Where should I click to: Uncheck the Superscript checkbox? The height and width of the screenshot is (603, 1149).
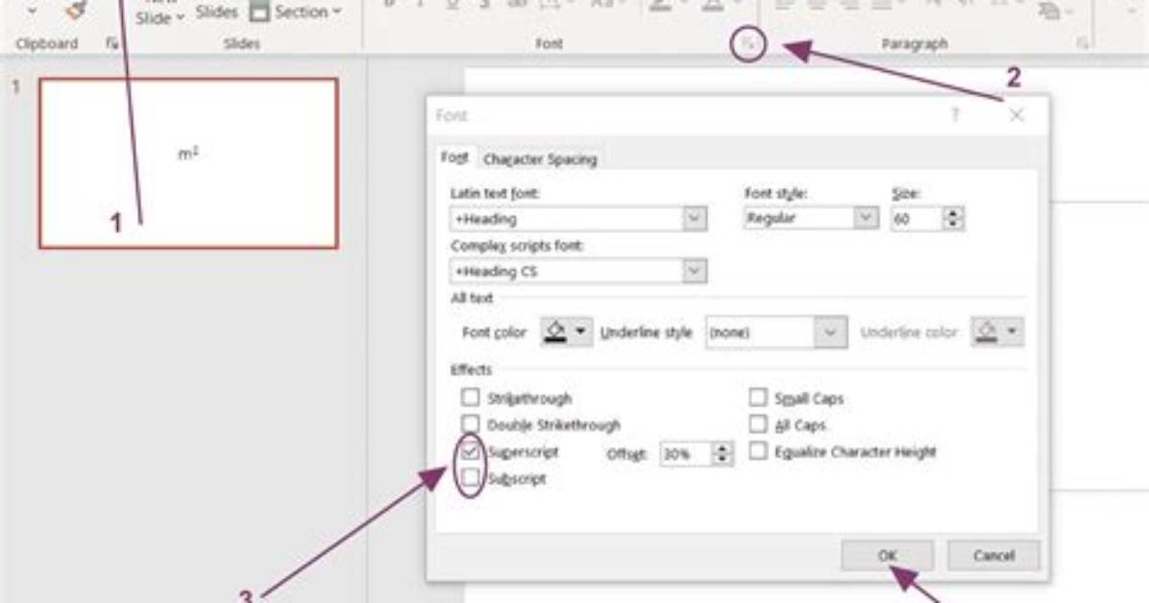click(x=470, y=451)
